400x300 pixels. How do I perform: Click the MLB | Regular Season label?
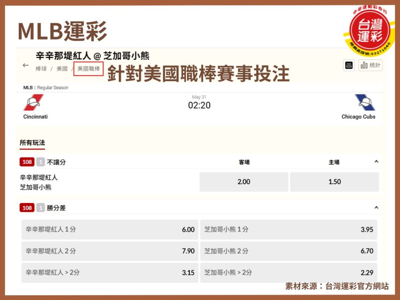point(46,87)
